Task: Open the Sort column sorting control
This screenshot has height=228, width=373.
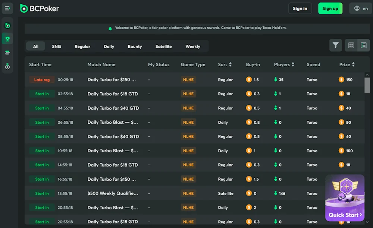Action: click(231, 64)
